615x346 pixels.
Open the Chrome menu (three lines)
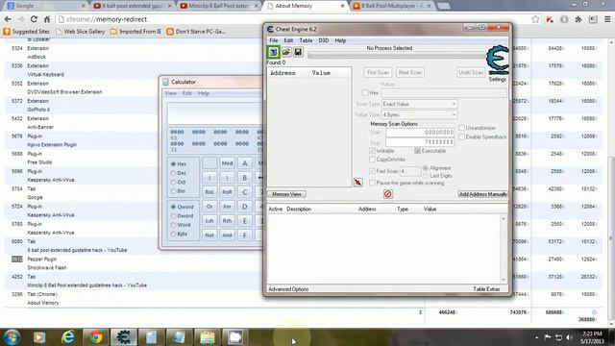[x=607, y=19]
